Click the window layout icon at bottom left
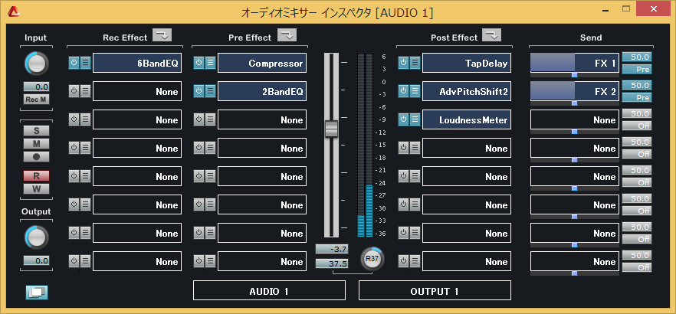Screen dimensions: 676x314 point(37,293)
